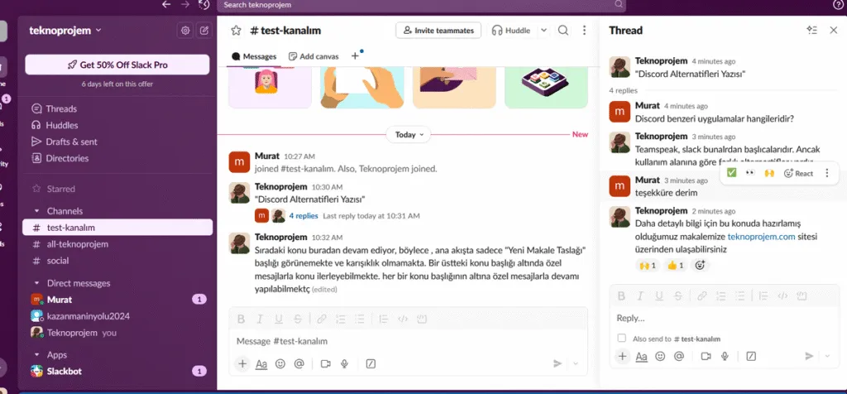
Task: Open more actions on hovered thread message
Action: click(x=826, y=173)
